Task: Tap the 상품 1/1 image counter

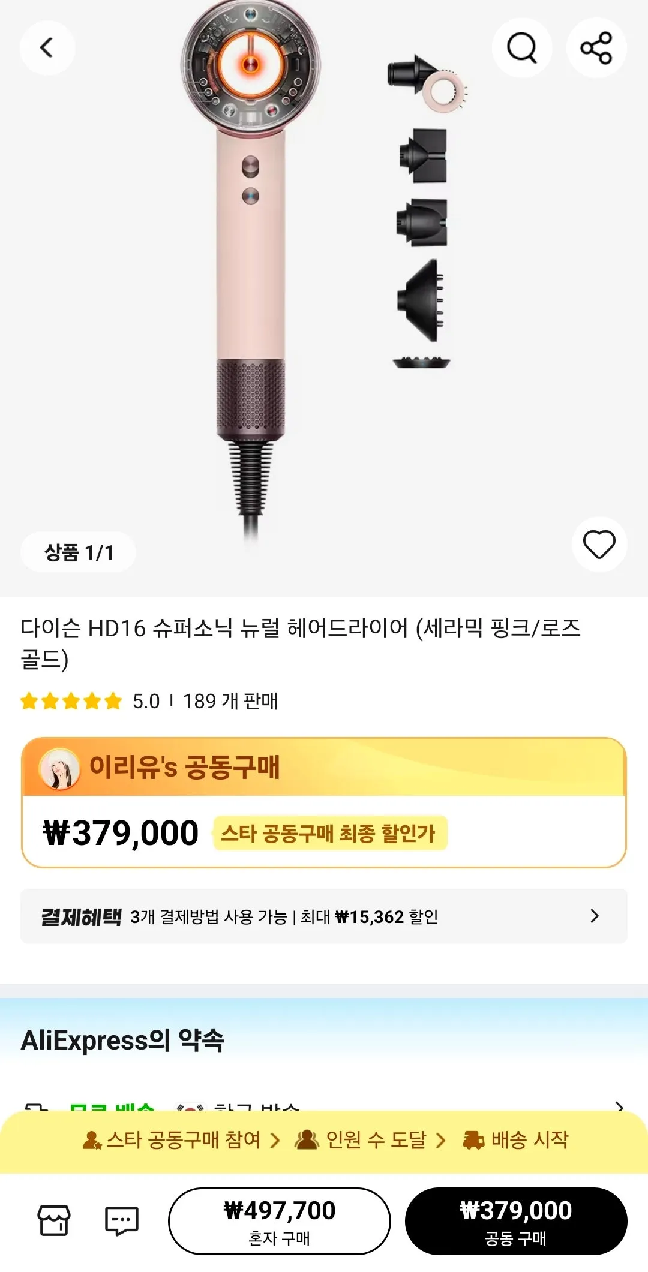Action: [x=79, y=552]
